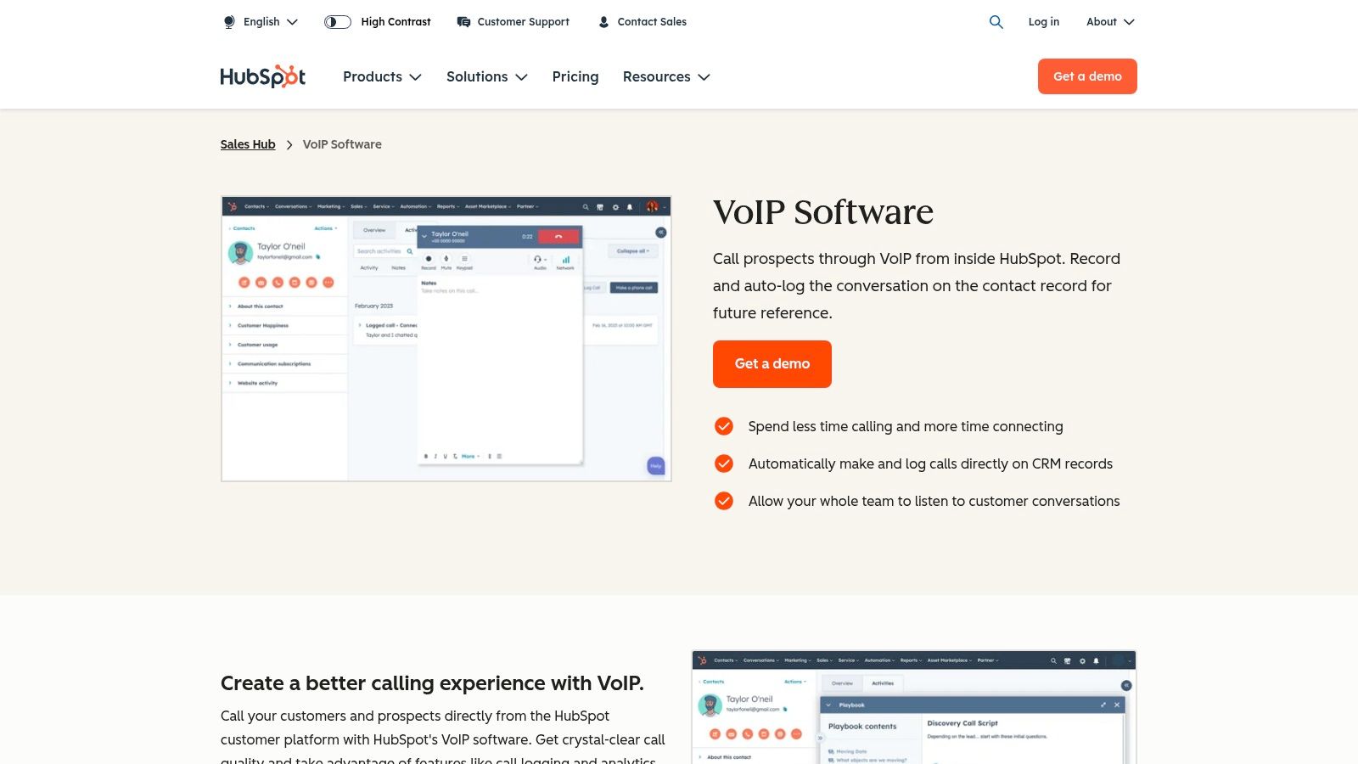
Task: Go to Sales Hub breadcrumb link
Action: 248,144
